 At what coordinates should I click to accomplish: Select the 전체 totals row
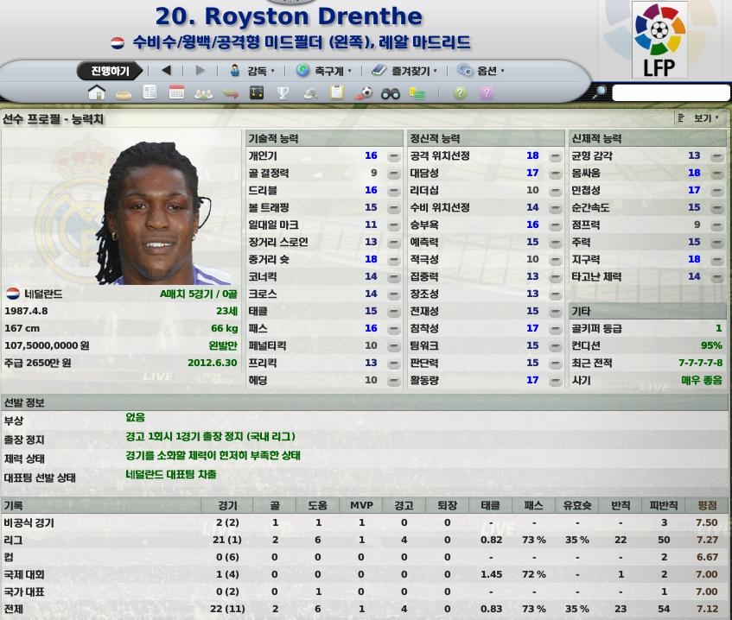pos(364,609)
